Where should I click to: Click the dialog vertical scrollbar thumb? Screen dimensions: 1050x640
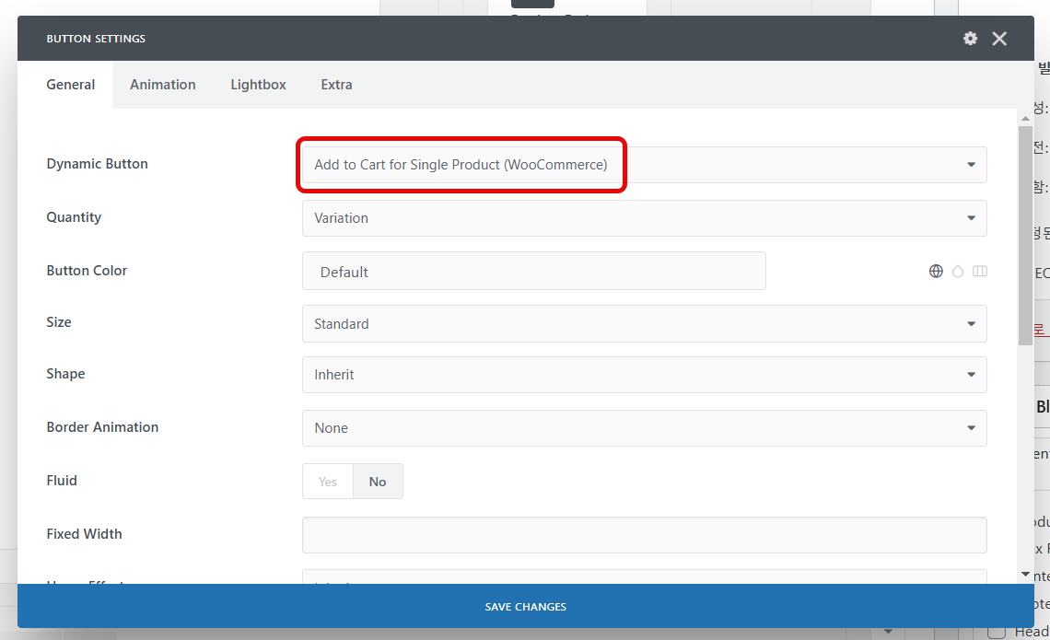coord(1025,236)
